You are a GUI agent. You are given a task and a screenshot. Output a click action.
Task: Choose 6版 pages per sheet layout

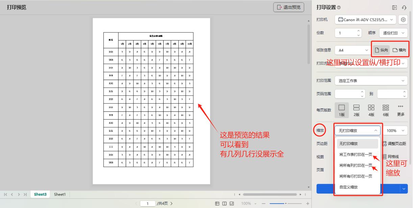(x=386, y=110)
